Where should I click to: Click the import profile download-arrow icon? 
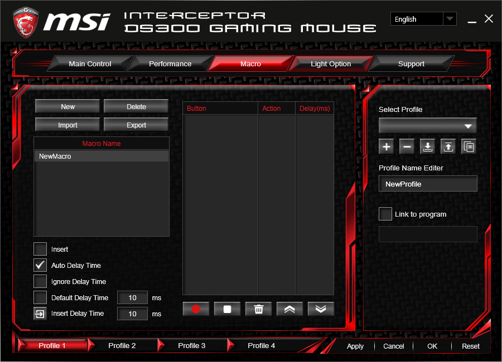point(427,147)
